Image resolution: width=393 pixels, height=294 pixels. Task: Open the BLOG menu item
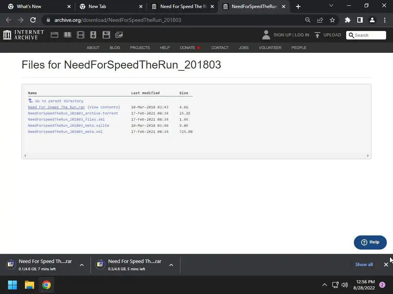click(x=115, y=47)
